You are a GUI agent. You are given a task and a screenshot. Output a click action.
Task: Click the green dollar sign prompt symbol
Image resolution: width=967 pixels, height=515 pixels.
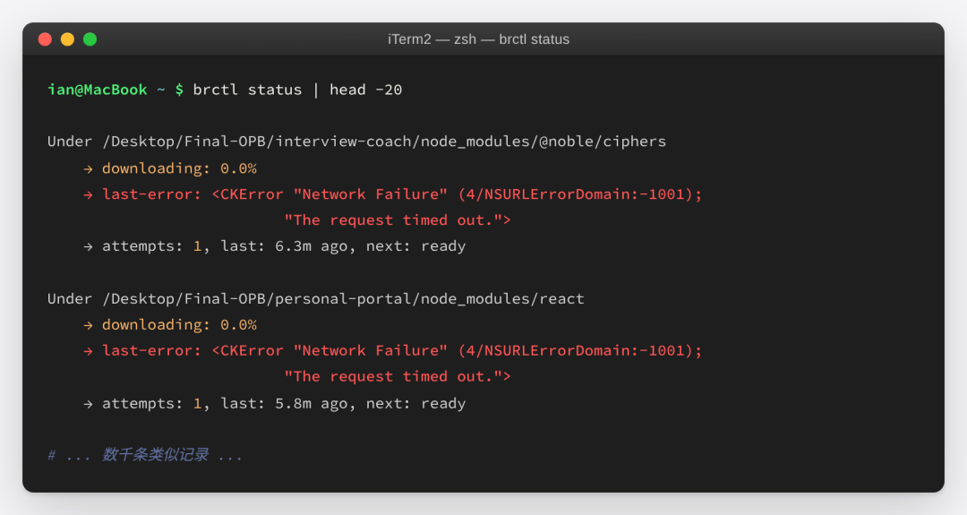pyautogui.click(x=179, y=90)
